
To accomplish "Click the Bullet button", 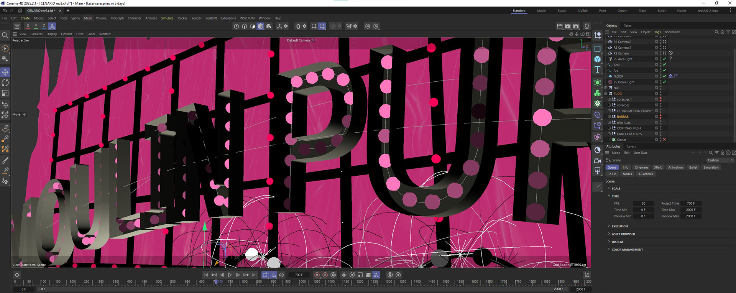I will coord(693,168).
